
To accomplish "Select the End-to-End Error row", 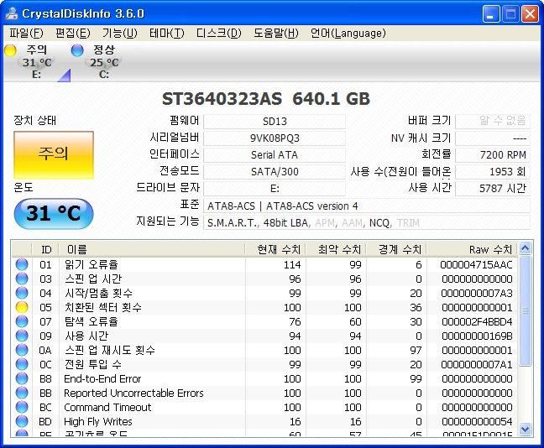I will click(264, 378).
